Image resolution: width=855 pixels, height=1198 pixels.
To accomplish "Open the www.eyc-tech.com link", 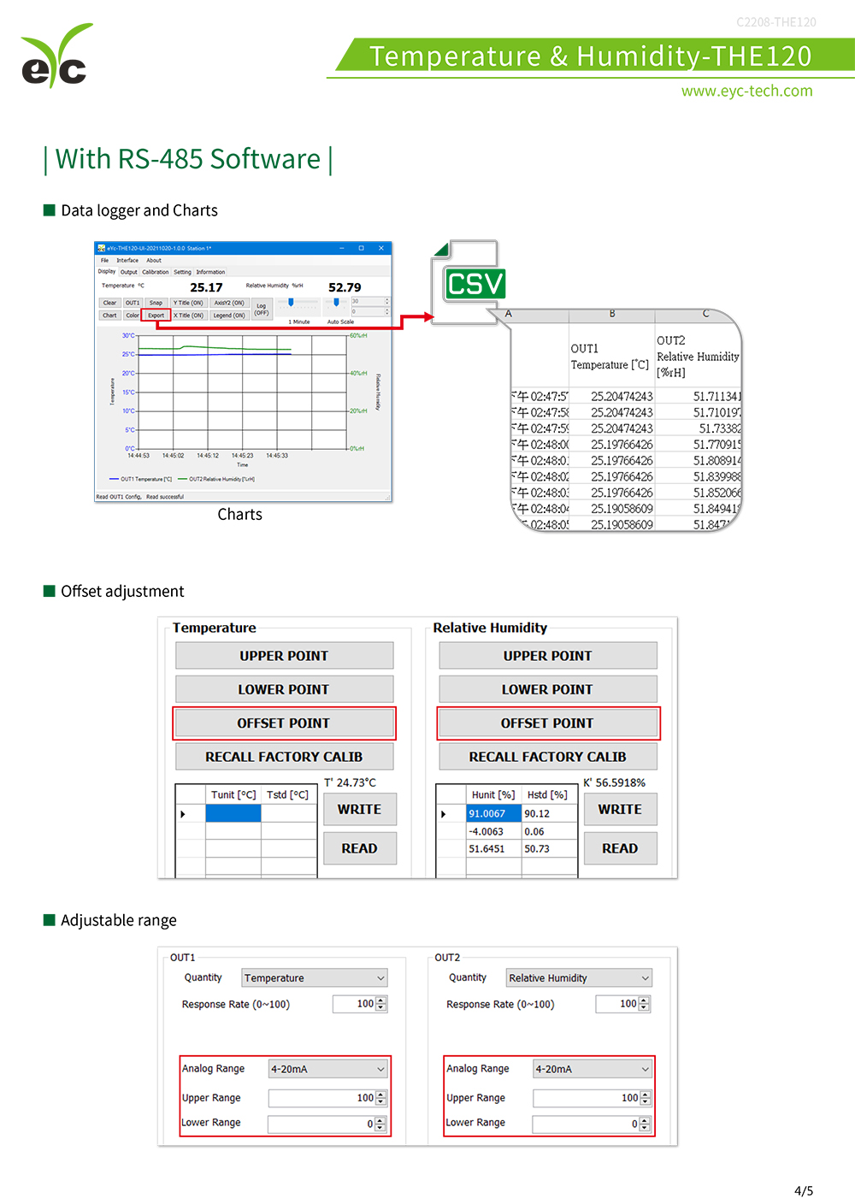I will (x=746, y=91).
